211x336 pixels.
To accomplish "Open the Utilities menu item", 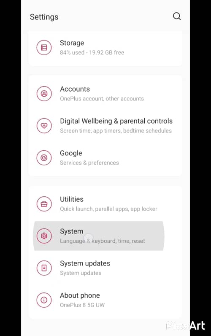I will click(105, 204).
